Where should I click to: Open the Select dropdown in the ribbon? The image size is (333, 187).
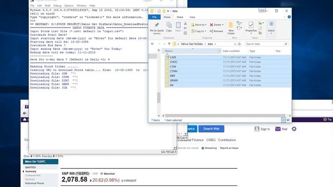pyautogui.click(x=271, y=28)
